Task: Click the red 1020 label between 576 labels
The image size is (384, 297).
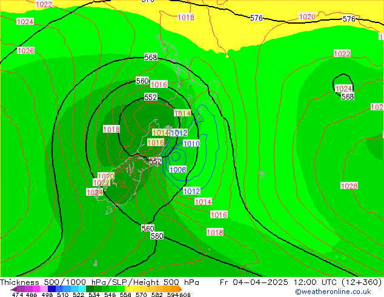Action: (307, 16)
